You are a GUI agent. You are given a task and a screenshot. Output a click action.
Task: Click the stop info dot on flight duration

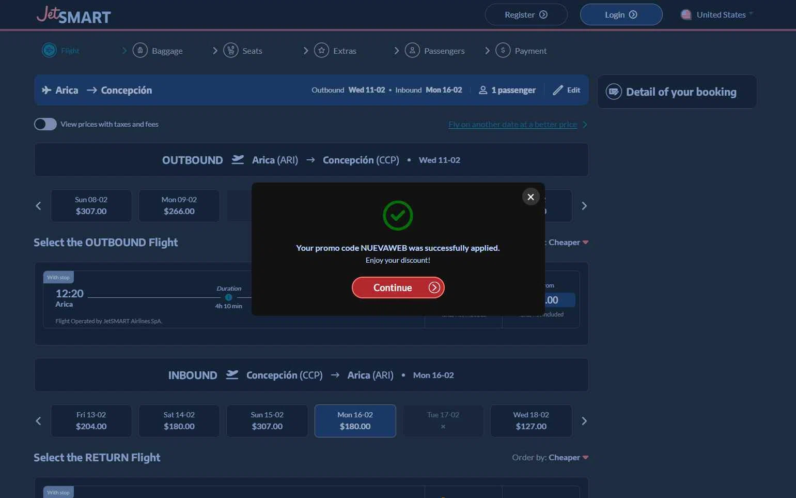coord(228,297)
